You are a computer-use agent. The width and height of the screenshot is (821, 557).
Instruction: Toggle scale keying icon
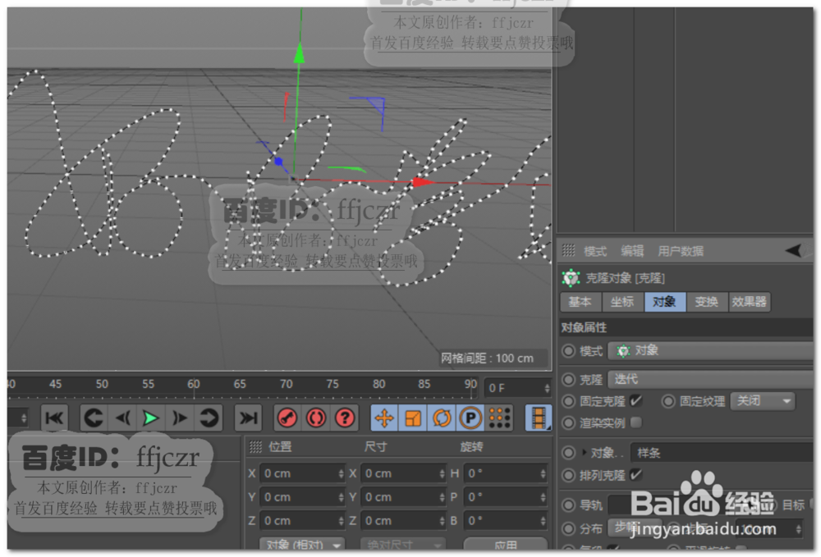(413, 418)
